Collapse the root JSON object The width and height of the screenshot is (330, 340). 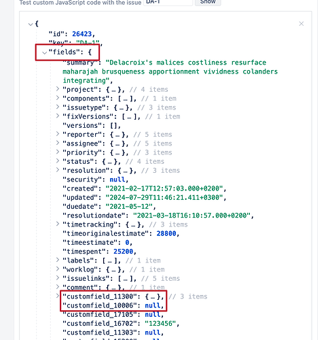click(x=31, y=24)
